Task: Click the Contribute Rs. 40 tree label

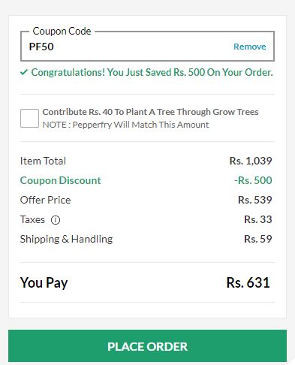Action: [x=150, y=112]
